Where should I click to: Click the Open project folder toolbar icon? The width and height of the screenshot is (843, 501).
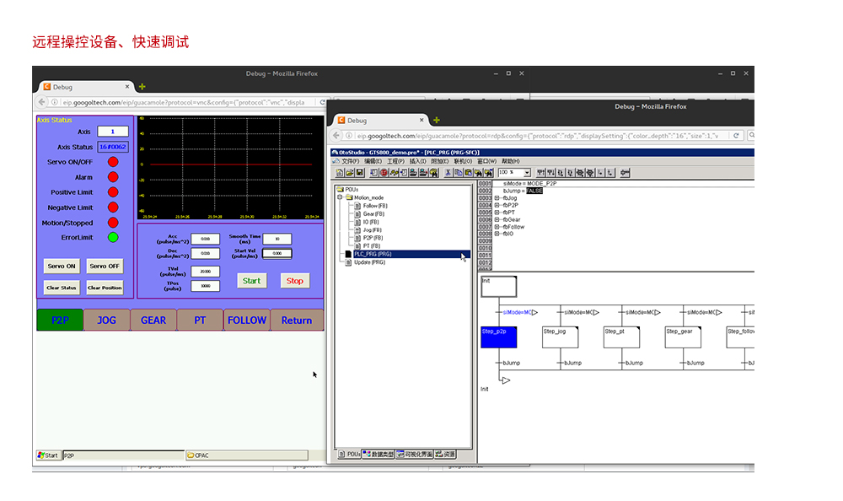click(350, 173)
